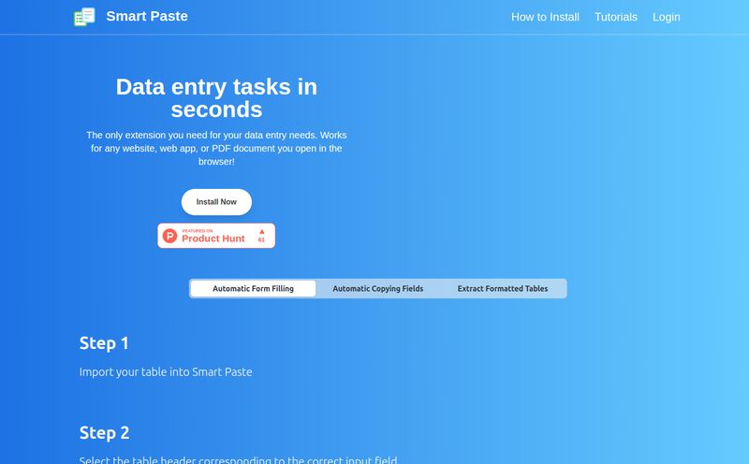The height and width of the screenshot is (464, 749).
Task: Click the "Step 2" heading
Action: tap(104, 433)
